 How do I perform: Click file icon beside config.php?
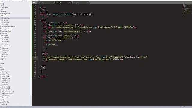pyautogui.click(x=1, y=7)
